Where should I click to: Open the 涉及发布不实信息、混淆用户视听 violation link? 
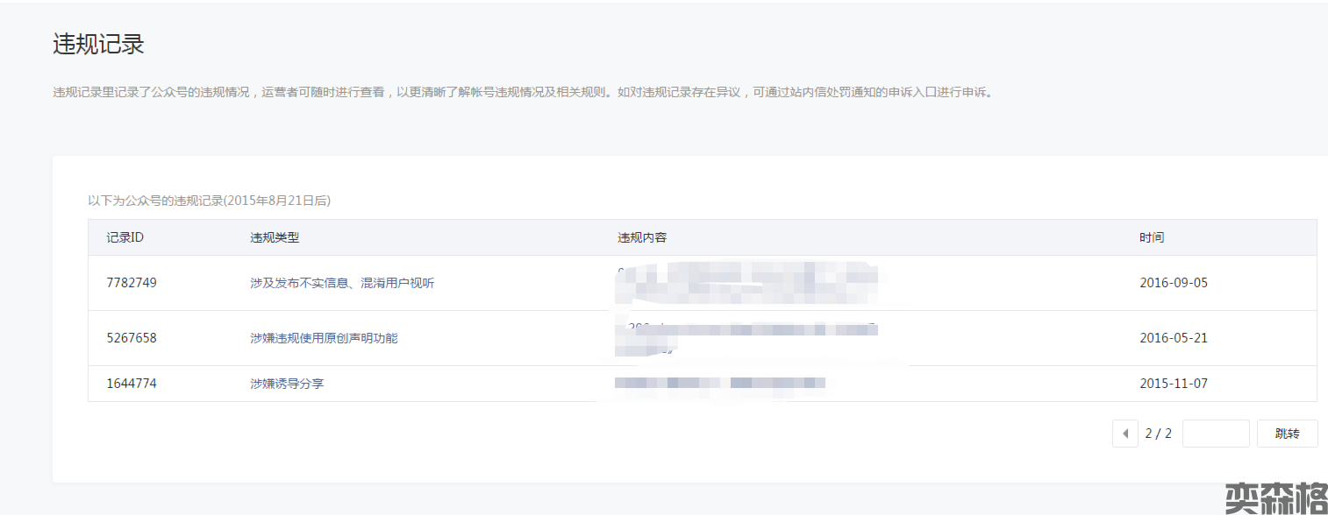[342, 283]
